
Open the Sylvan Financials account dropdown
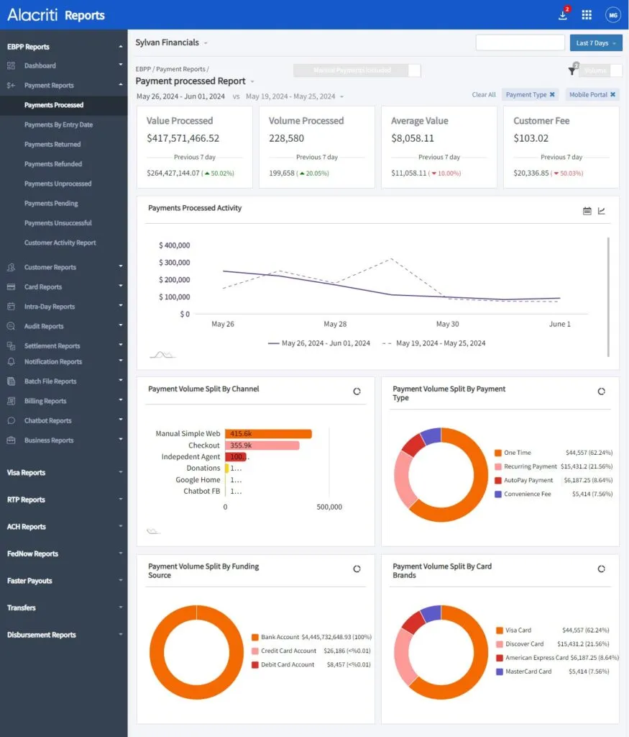pos(172,42)
